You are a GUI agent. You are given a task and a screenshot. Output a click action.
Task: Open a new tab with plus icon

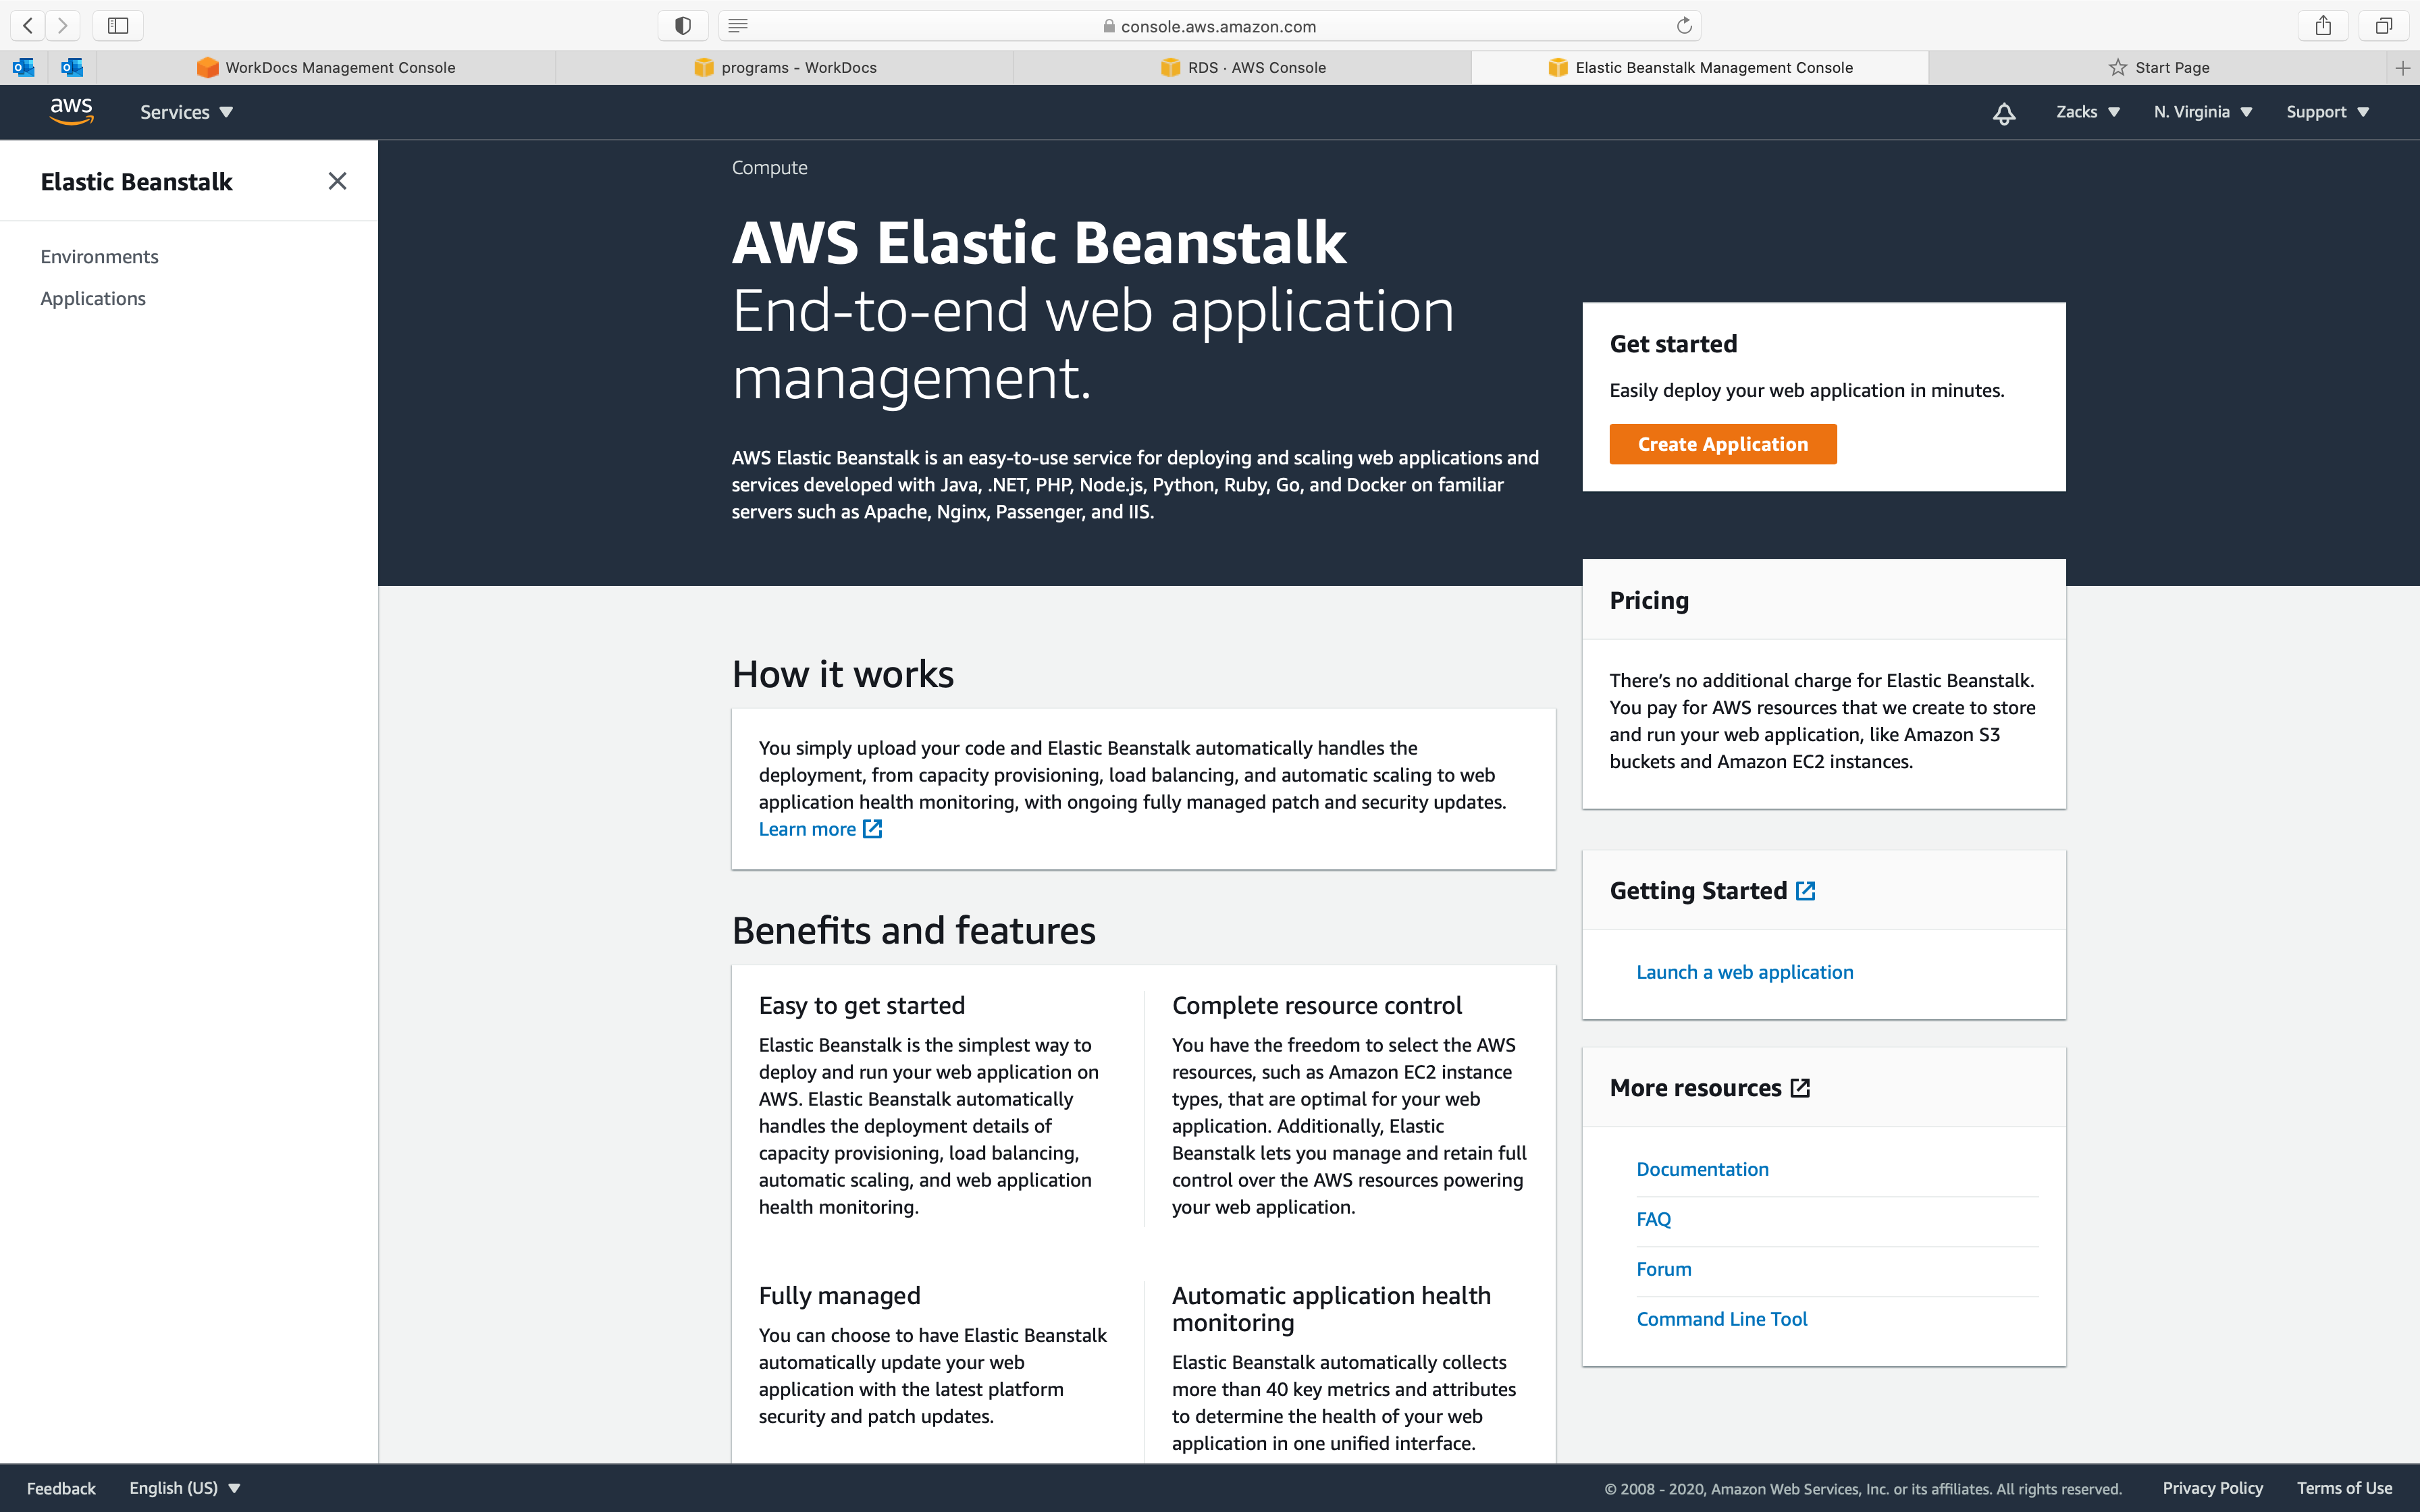pyautogui.click(x=2402, y=68)
